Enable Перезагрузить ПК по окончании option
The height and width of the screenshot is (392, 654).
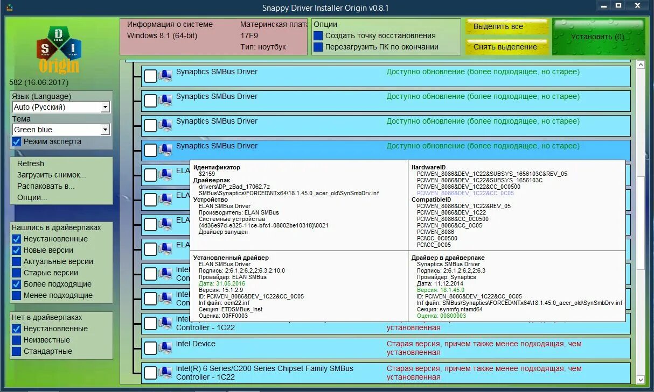(x=318, y=47)
